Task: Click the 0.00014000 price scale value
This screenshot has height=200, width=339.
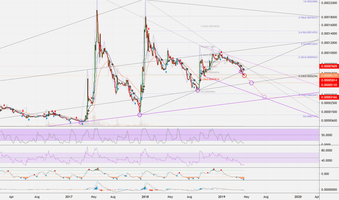Action: pos(329,33)
